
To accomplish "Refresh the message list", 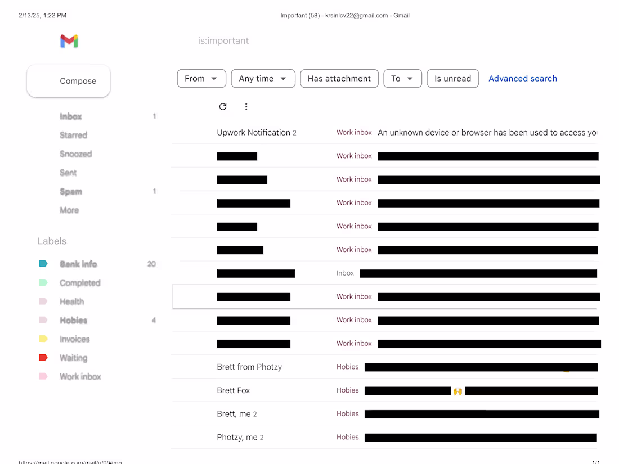I will tap(223, 106).
